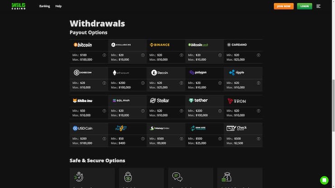Show info for Solana limits
This screenshot has height=188, width=335.
[143, 111]
